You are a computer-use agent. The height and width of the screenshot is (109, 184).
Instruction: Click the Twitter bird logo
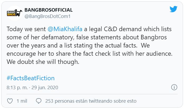pos(173,9)
